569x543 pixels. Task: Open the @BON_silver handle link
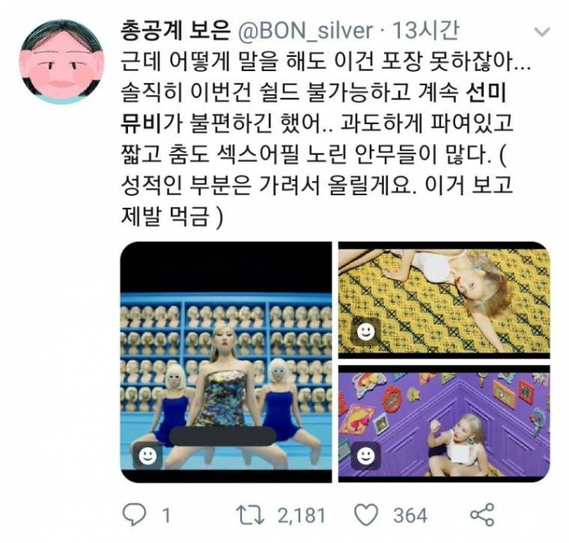pyautogui.click(x=305, y=31)
